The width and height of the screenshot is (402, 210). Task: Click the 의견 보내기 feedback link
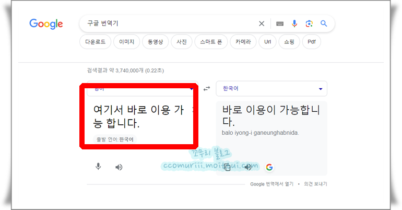(316, 184)
